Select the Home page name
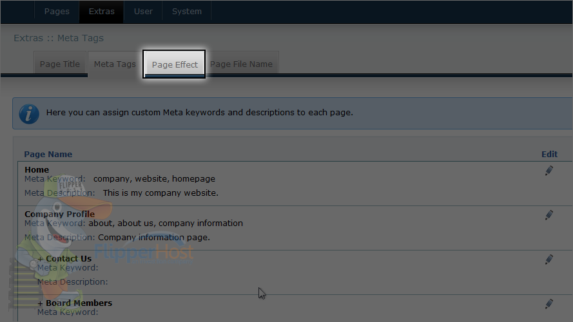The image size is (573, 322). pos(37,170)
